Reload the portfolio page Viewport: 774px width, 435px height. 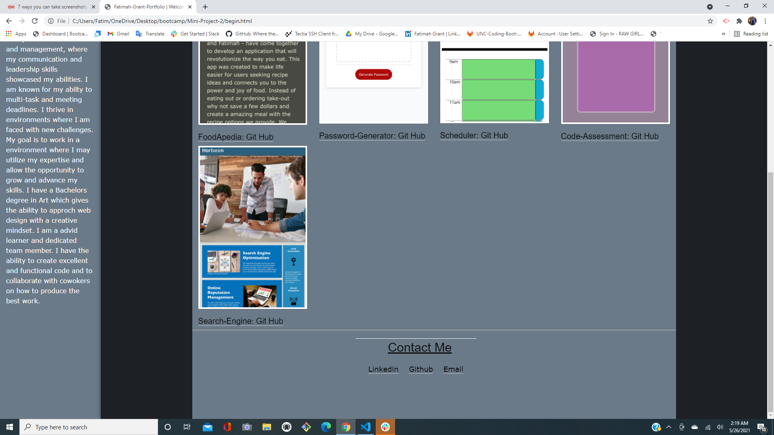click(x=35, y=21)
